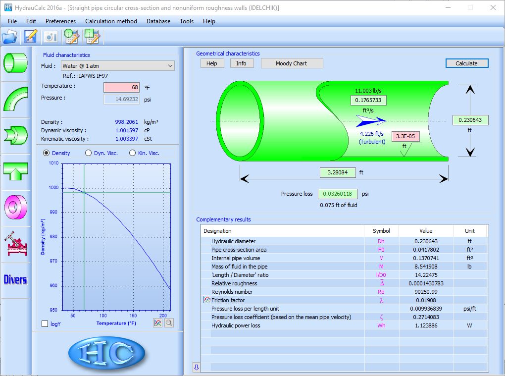Open the Database menu
505x376 pixels.
[158, 21]
